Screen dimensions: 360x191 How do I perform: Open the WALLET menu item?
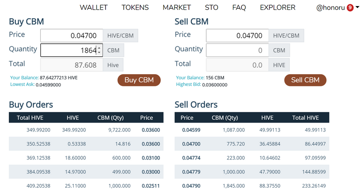[94, 8]
